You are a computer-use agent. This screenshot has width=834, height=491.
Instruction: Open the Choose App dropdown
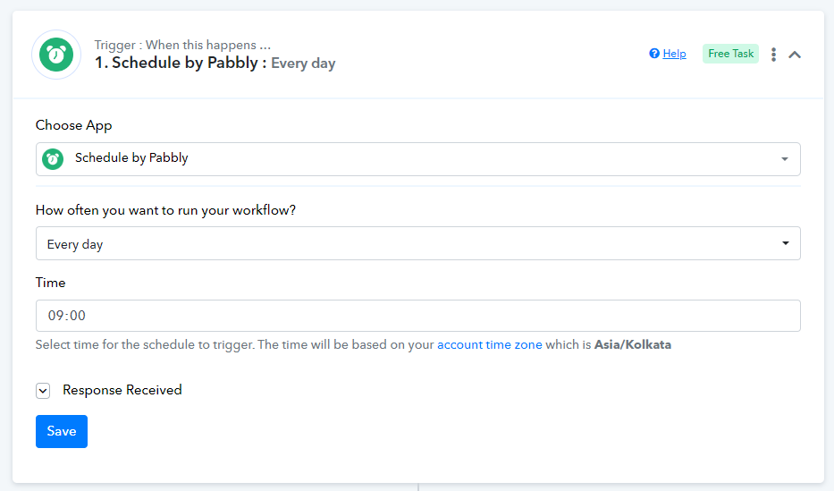pyautogui.click(x=418, y=159)
